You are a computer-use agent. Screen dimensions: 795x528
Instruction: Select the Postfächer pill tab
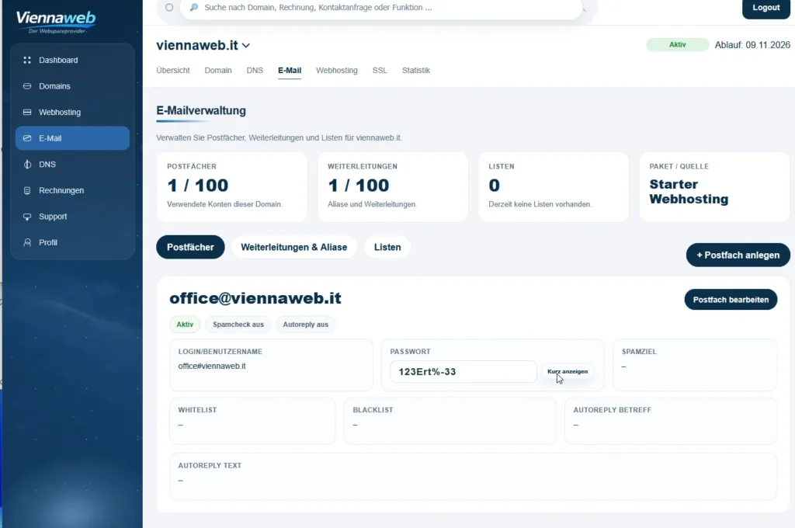[x=190, y=247]
